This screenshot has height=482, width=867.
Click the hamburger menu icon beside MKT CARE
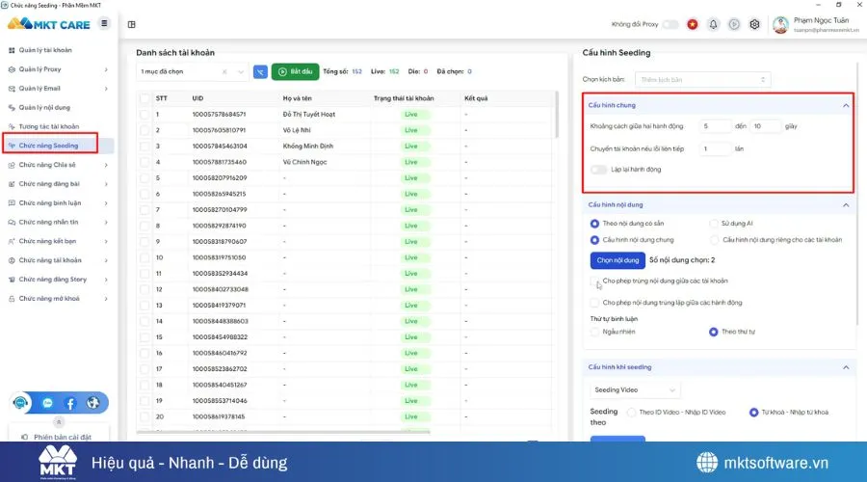coord(104,24)
